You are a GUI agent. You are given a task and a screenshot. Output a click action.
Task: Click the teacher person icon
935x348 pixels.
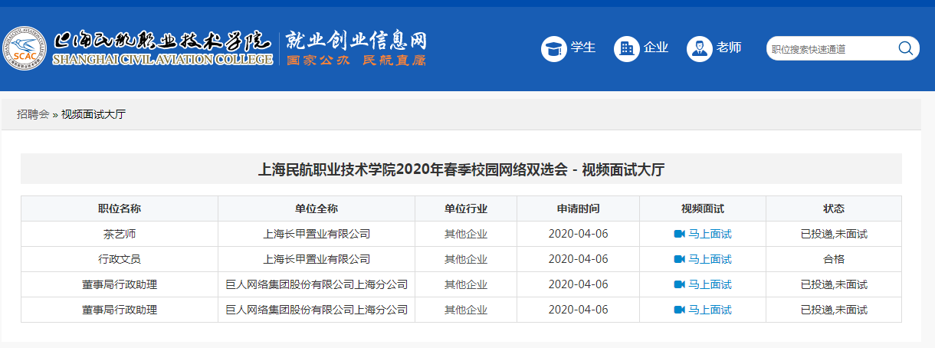pos(699,49)
